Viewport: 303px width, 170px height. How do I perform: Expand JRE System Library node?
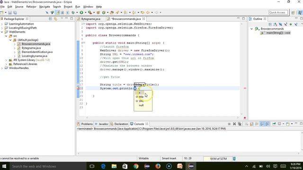(x=6, y=60)
